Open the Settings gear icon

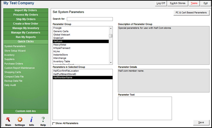pos(20,120)
